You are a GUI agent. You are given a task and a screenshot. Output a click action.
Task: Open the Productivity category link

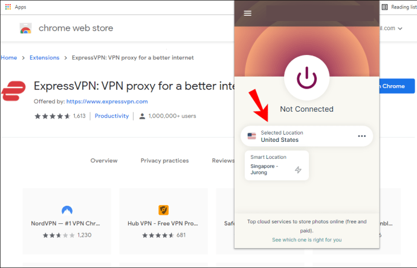click(112, 116)
